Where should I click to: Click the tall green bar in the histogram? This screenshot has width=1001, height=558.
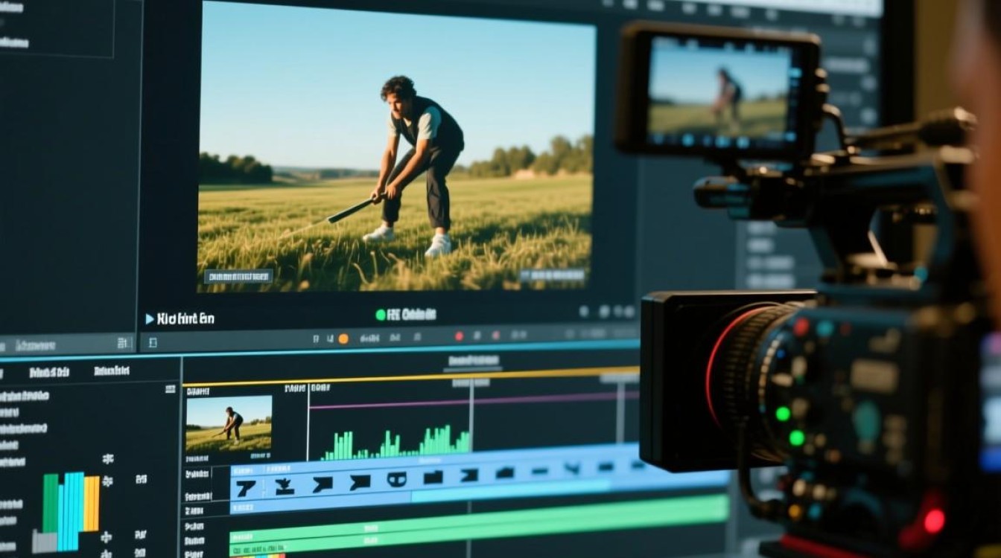coord(50,502)
